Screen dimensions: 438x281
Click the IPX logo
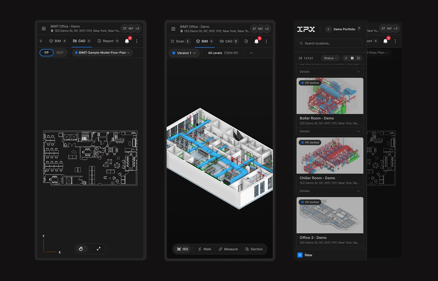pos(306,29)
